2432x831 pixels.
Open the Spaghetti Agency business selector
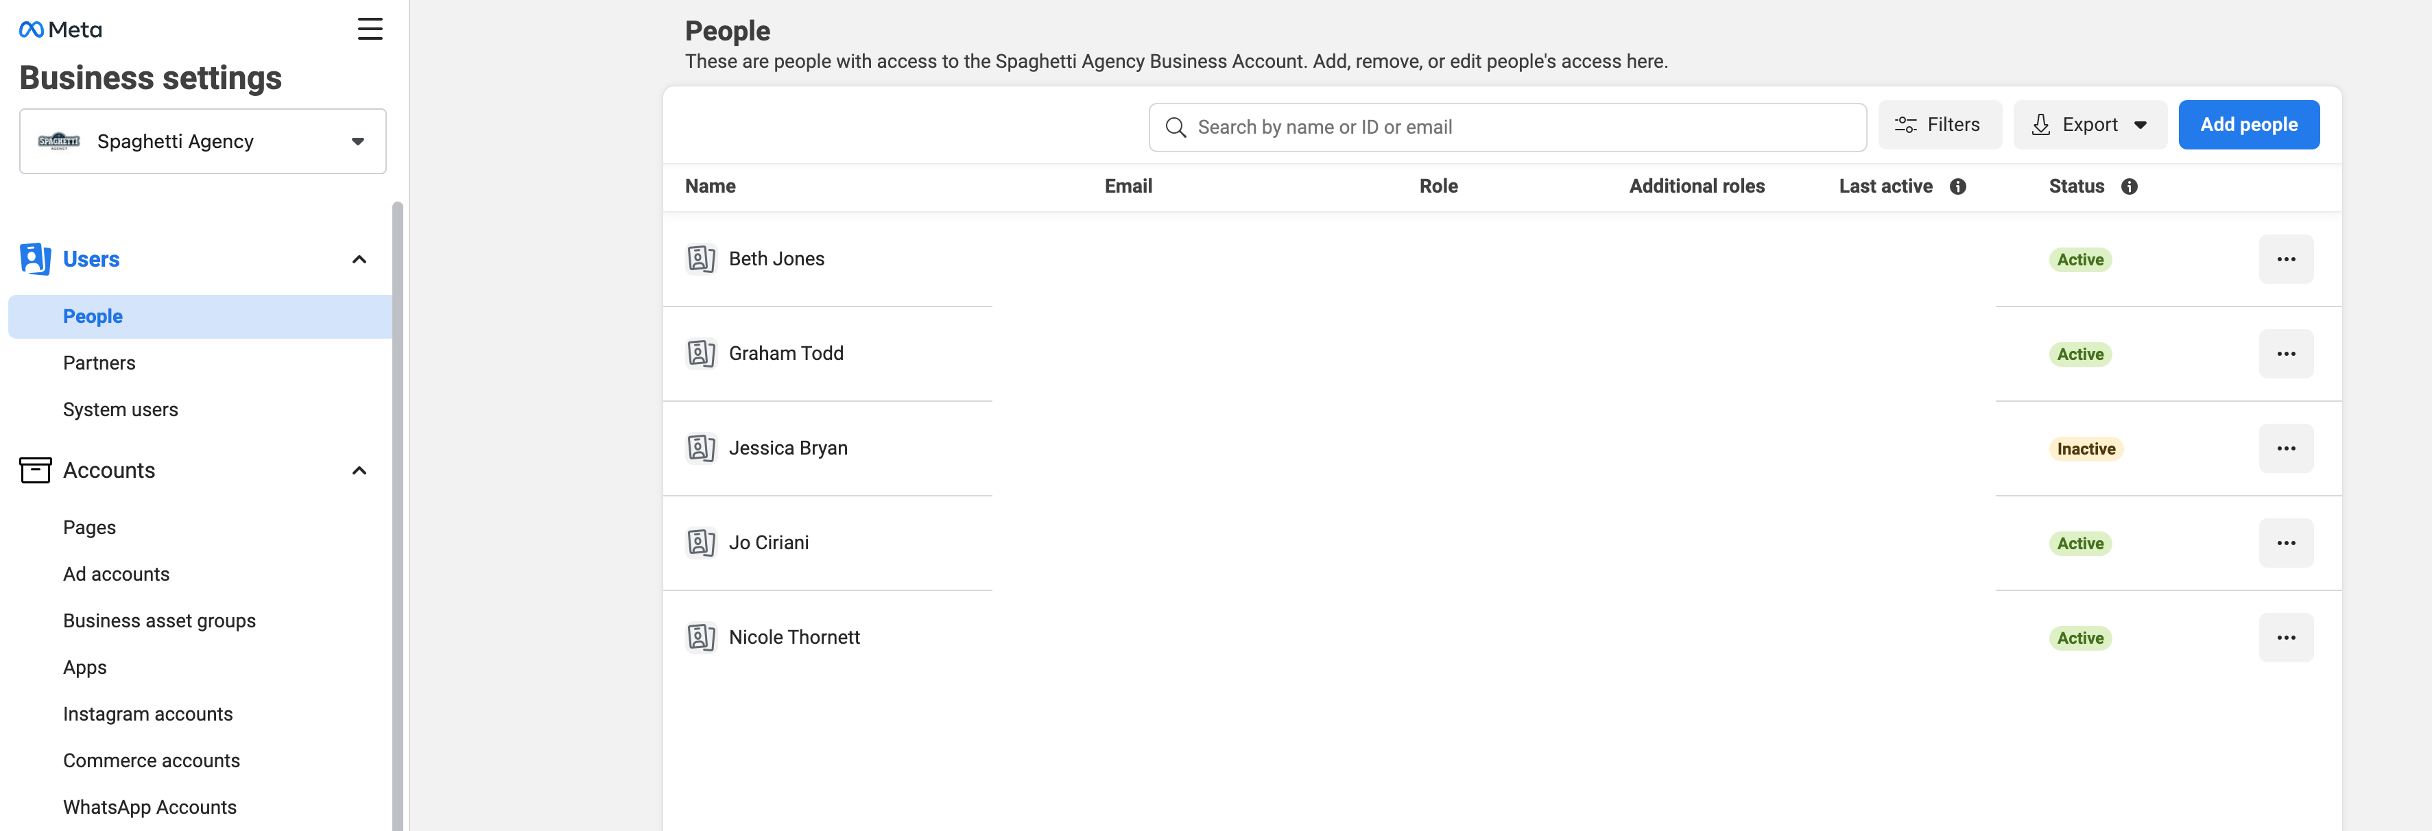click(203, 142)
